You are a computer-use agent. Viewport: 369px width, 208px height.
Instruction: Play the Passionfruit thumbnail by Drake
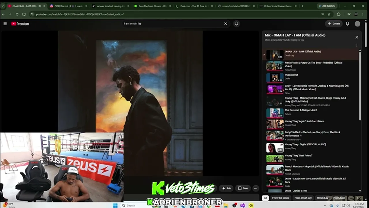click(x=275, y=78)
